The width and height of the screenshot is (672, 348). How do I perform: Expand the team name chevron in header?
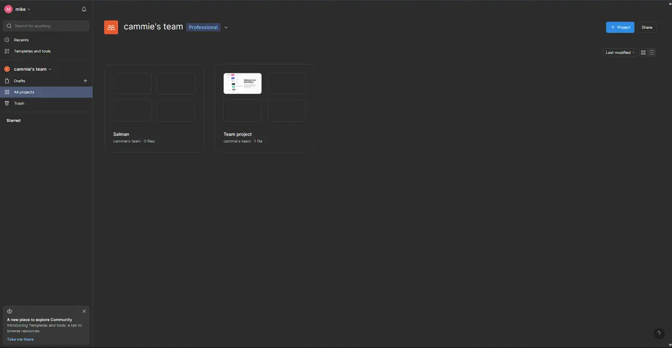coord(226,27)
